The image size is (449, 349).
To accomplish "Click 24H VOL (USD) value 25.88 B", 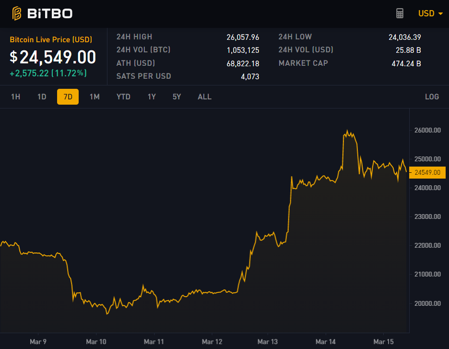I will coord(408,50).
